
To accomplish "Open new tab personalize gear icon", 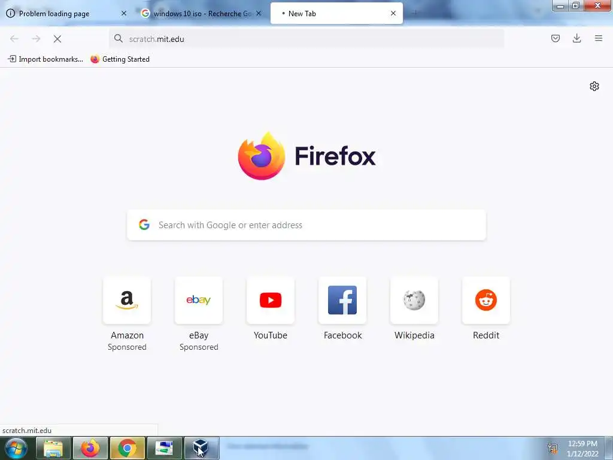I will click(594, 86).
